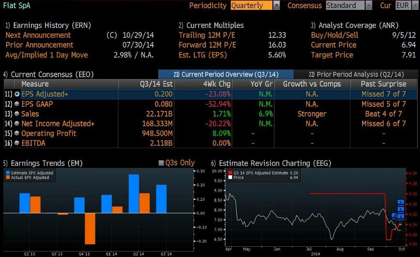
Task: Click the Missed 7 of 7 cell
Action: [383, 94]
